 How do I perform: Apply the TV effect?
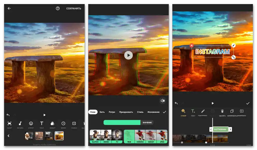point(117,136)
